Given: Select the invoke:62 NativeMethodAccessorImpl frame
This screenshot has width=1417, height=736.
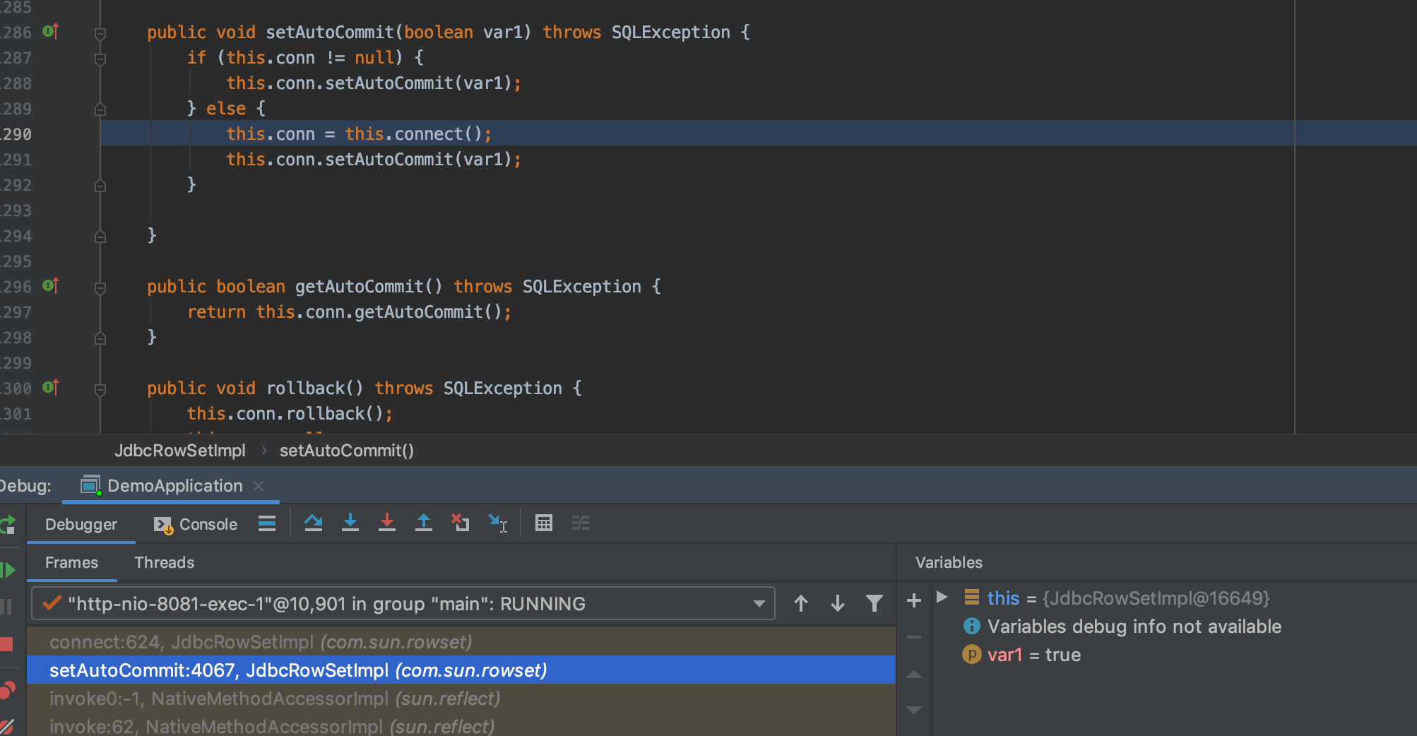Looking at the screenshot, I should point(461,726).
